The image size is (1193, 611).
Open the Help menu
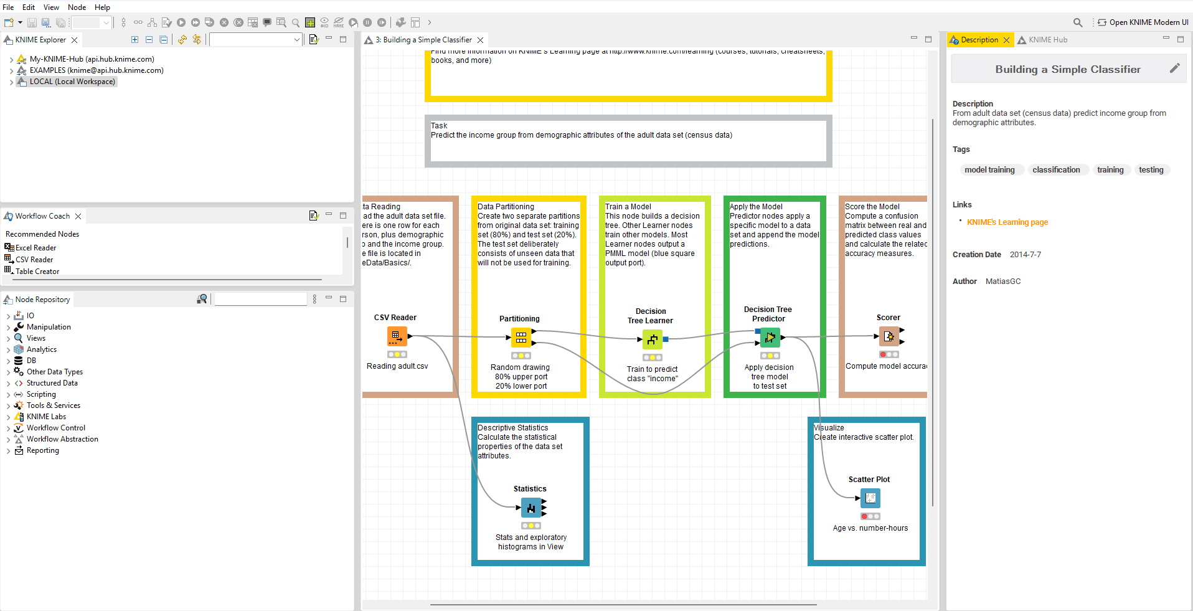click(103, 7)
